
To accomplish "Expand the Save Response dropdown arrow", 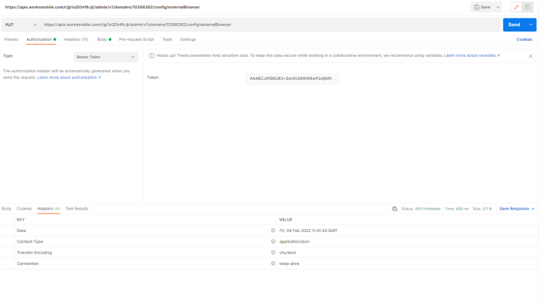I will pyautogui.click(x=533, y=209).
